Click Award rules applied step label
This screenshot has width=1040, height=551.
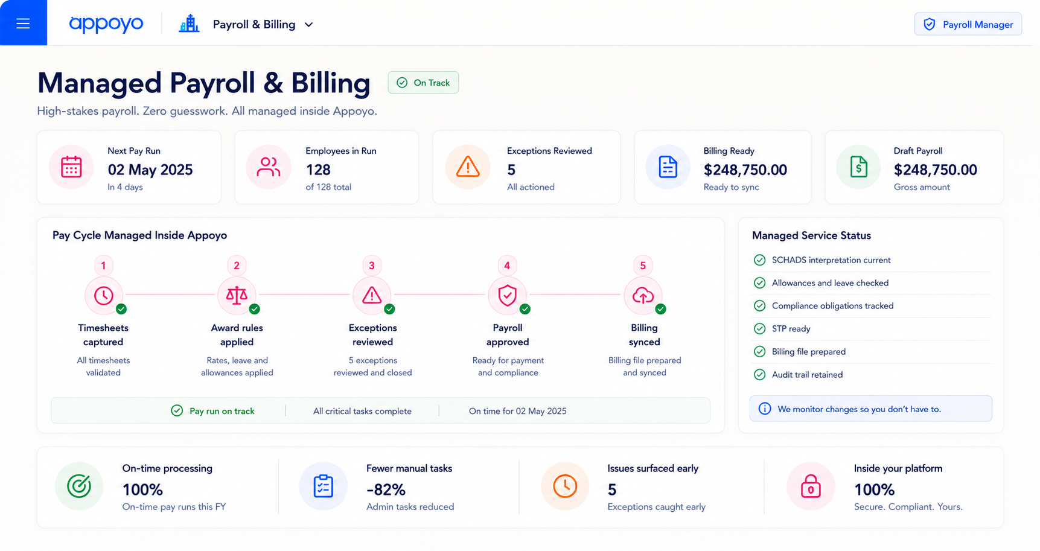point(237,335)
